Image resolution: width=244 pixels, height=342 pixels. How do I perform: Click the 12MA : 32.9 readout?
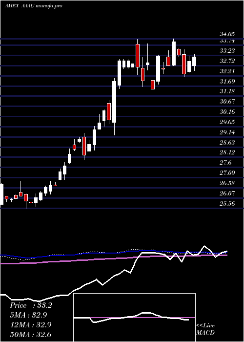click(31, 325)
